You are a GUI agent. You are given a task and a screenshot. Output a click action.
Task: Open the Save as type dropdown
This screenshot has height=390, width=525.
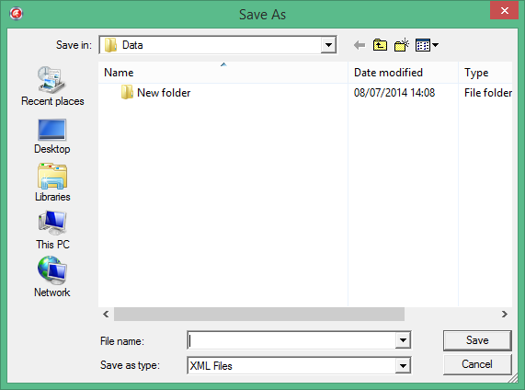(403, 365)
